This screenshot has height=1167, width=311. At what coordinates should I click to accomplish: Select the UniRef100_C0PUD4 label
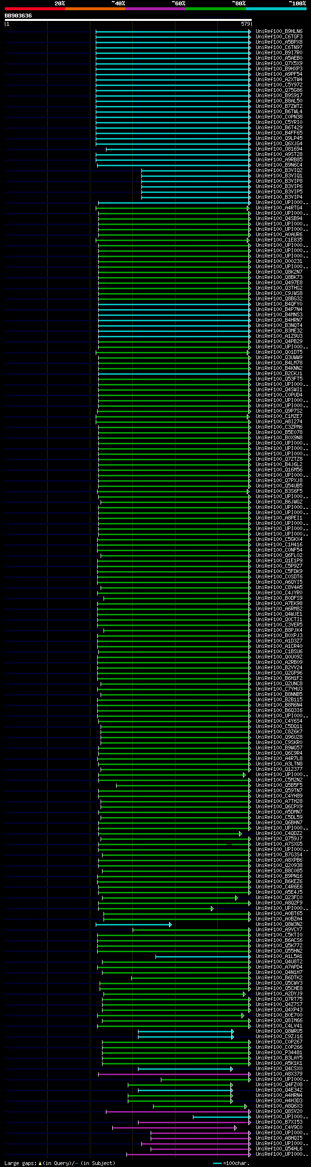click(x=279, y=395)
